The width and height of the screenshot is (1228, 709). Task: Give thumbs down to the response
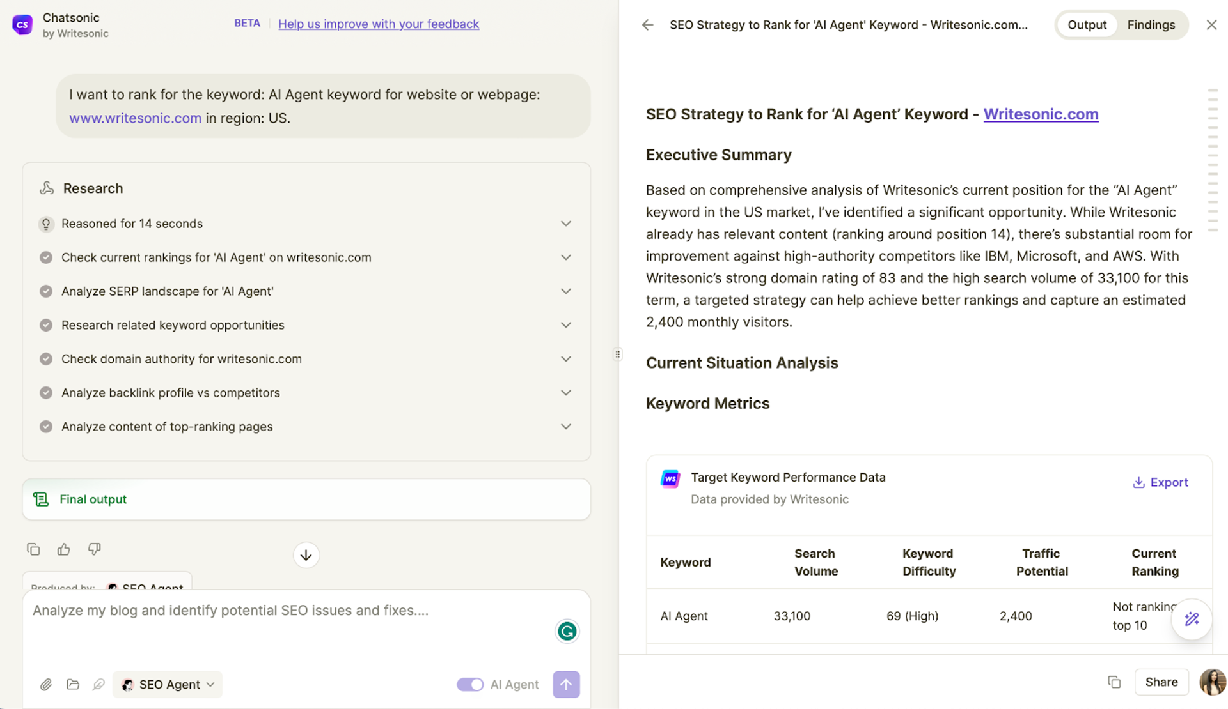94,549
